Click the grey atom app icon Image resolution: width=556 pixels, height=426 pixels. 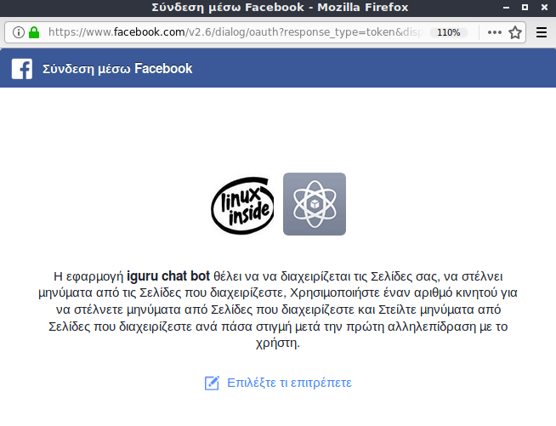[x=315, y=204]
